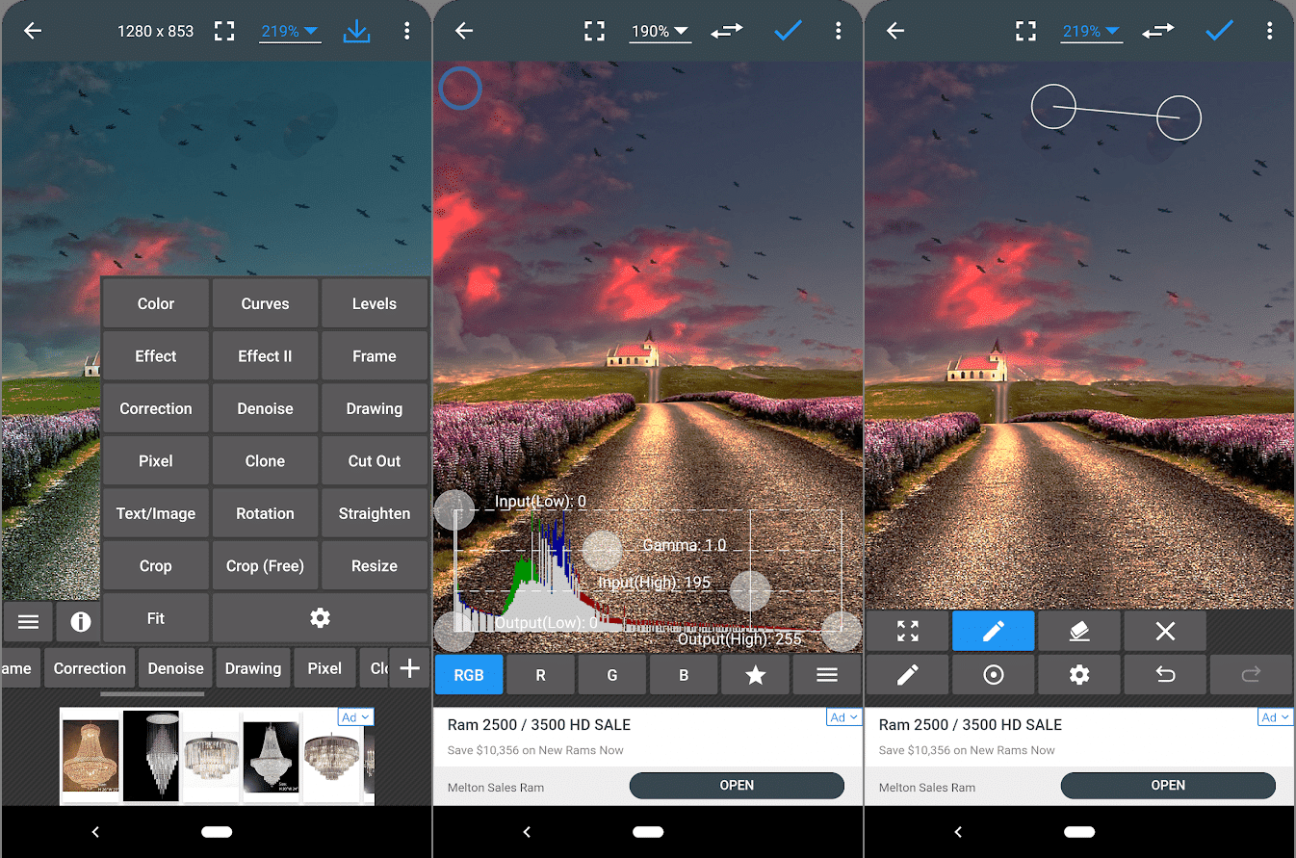
Task: Click the Gamma levels handle
Action: click(x=603, y=551)
